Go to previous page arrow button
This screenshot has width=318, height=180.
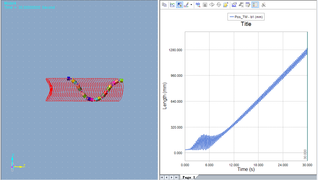[167, 177]
